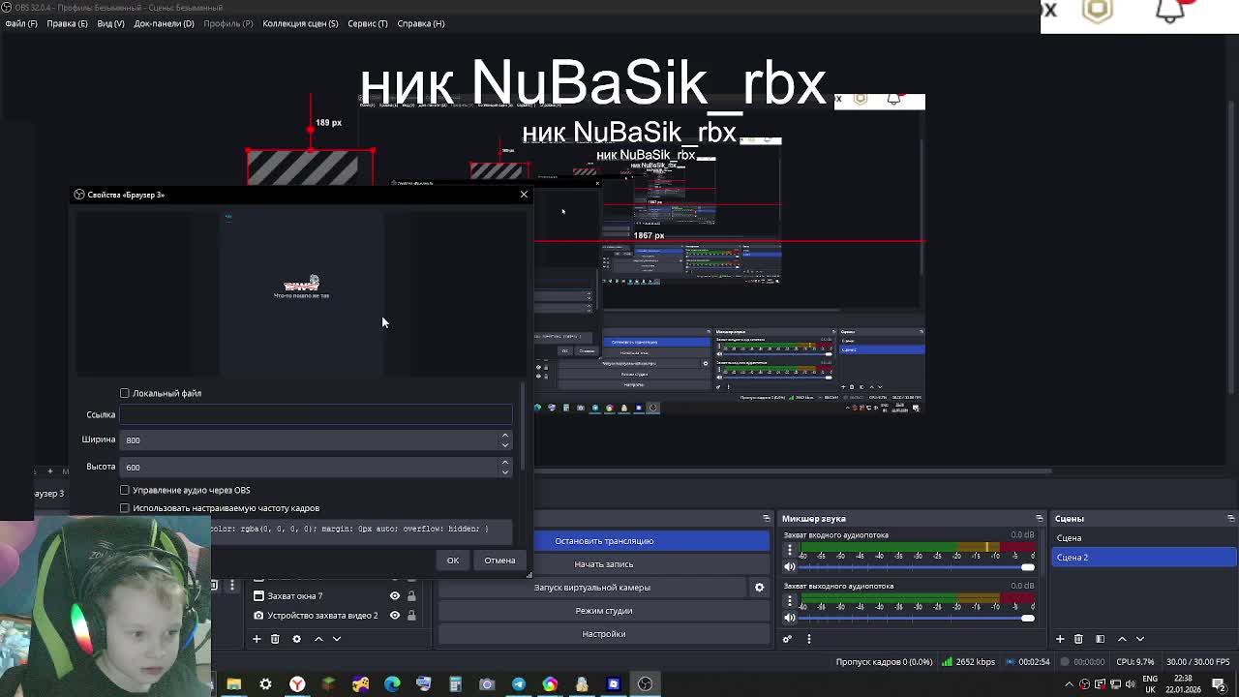Select Устройство захвата видео 2 source row

pyautogui.click(x=333, y=616)
